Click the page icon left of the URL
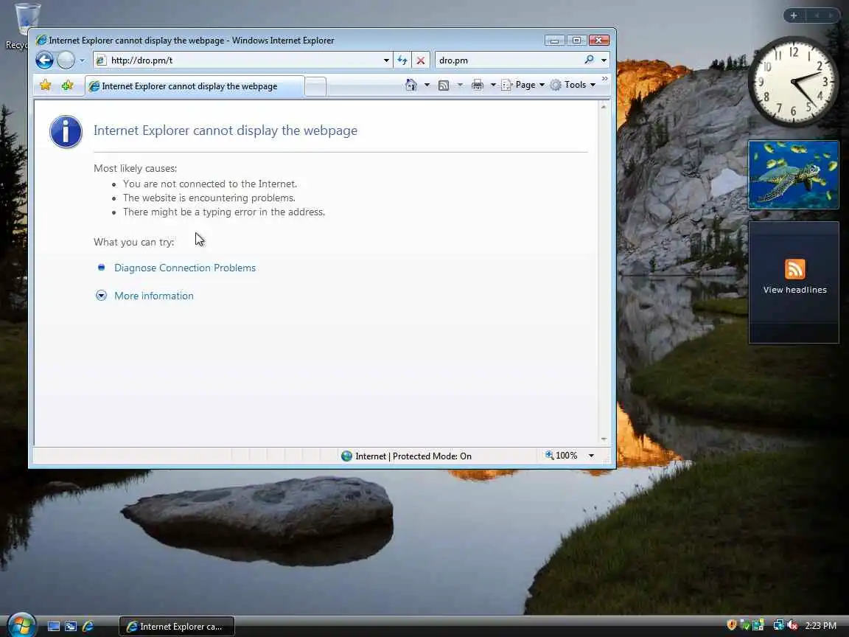 pyautogui.click(x=101, y=60)
